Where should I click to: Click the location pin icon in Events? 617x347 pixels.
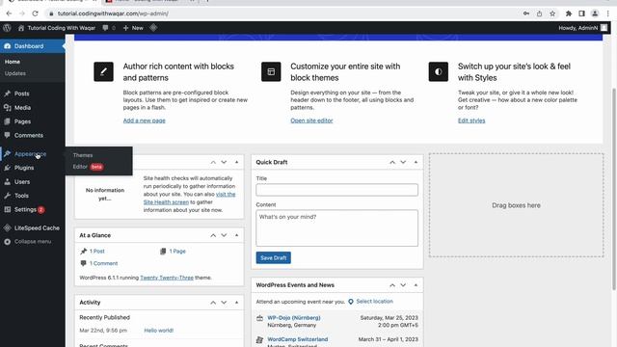click(351, 302)
